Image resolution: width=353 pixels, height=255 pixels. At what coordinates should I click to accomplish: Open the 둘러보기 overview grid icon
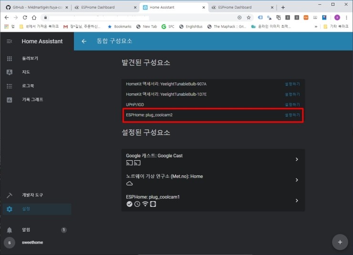(9, 59)
